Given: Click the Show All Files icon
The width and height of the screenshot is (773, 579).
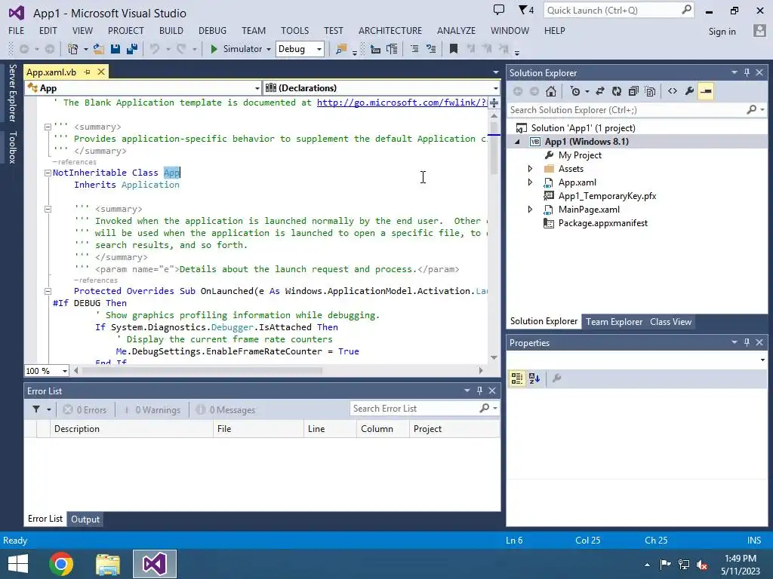Looking at the screenshot, I should coord(650,91).
